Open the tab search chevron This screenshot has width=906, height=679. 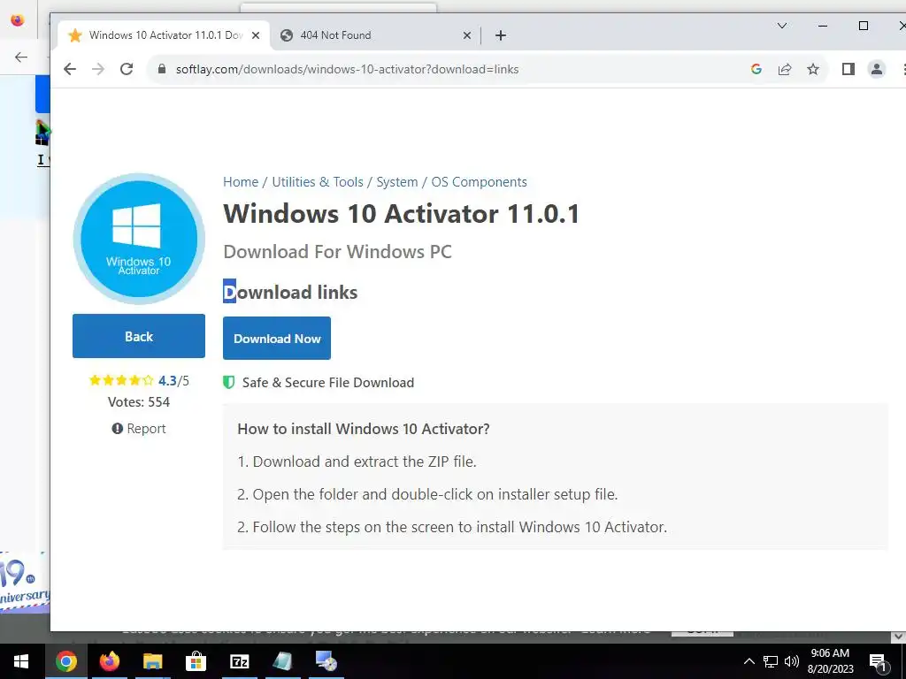[x=782, y=26]
